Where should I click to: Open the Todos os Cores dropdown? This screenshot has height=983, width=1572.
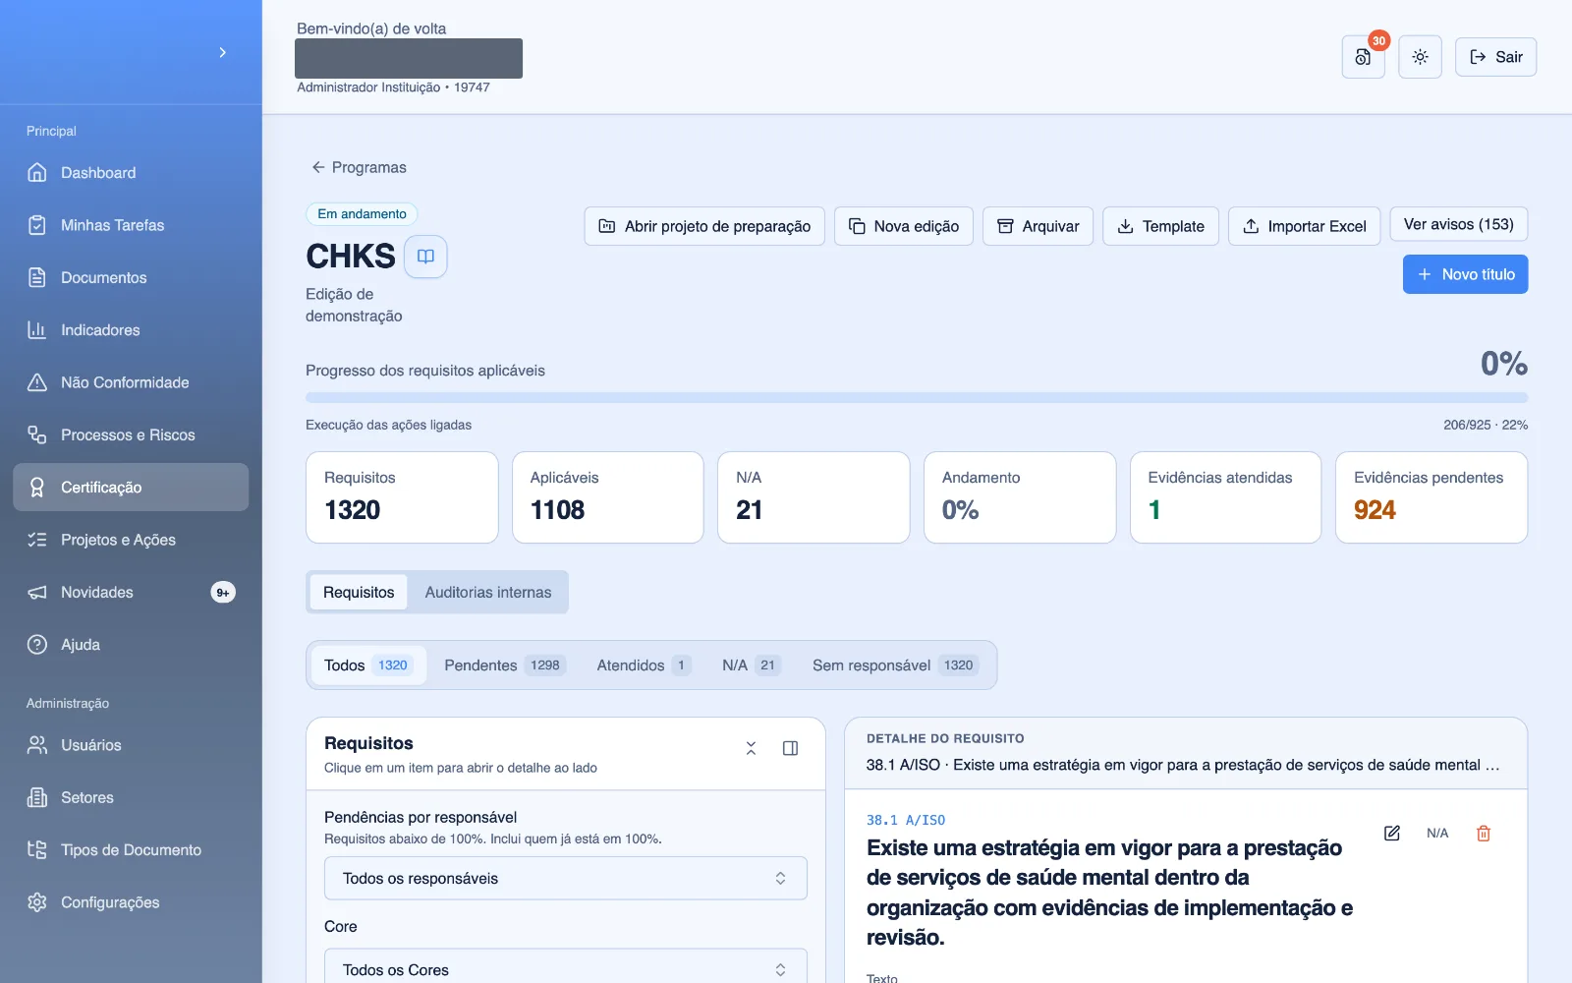pos(566,967)
